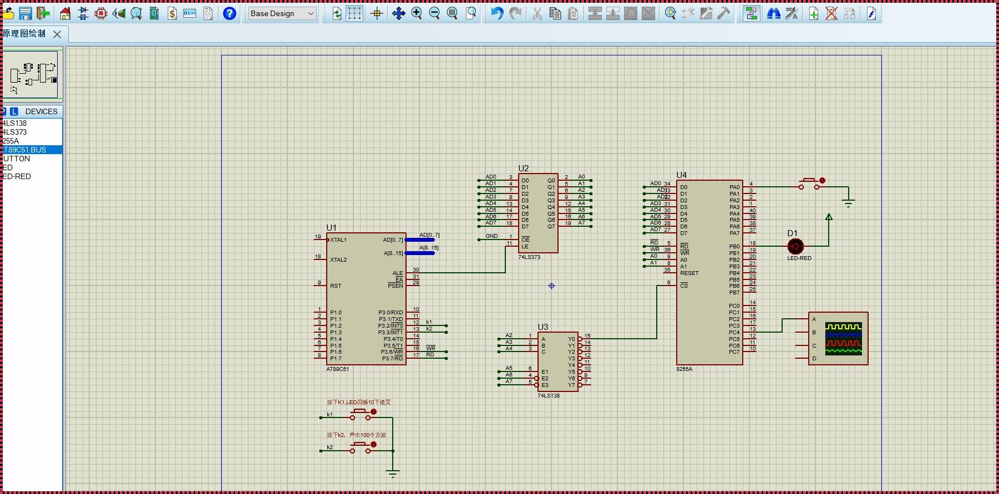Image resolution: width=999 pixels, height=494 pixels.
Task: Click Search and Tag binoculars icon
Action: [x=773, y=13]
